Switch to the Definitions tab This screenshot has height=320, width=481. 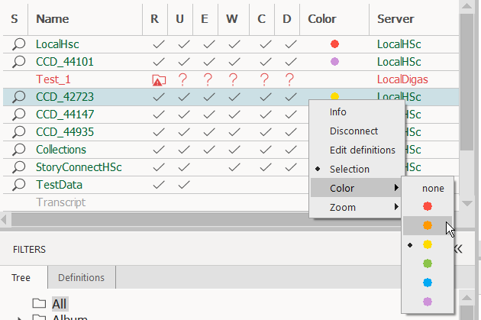[82, 277]
